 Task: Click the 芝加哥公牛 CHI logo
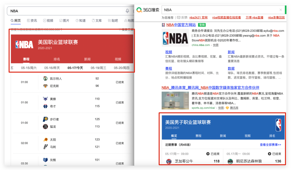coord(169,161)
